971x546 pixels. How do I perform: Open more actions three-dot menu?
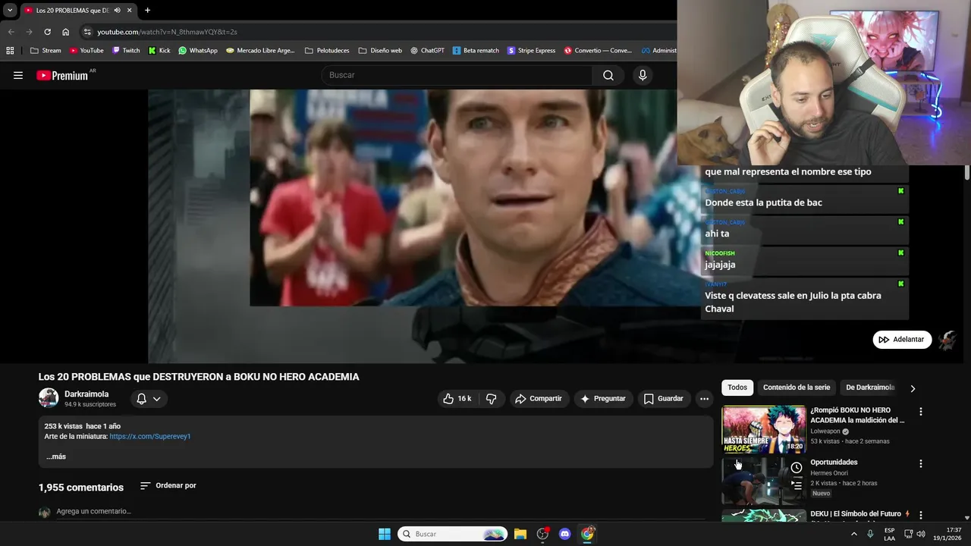(x=704, y=399)
